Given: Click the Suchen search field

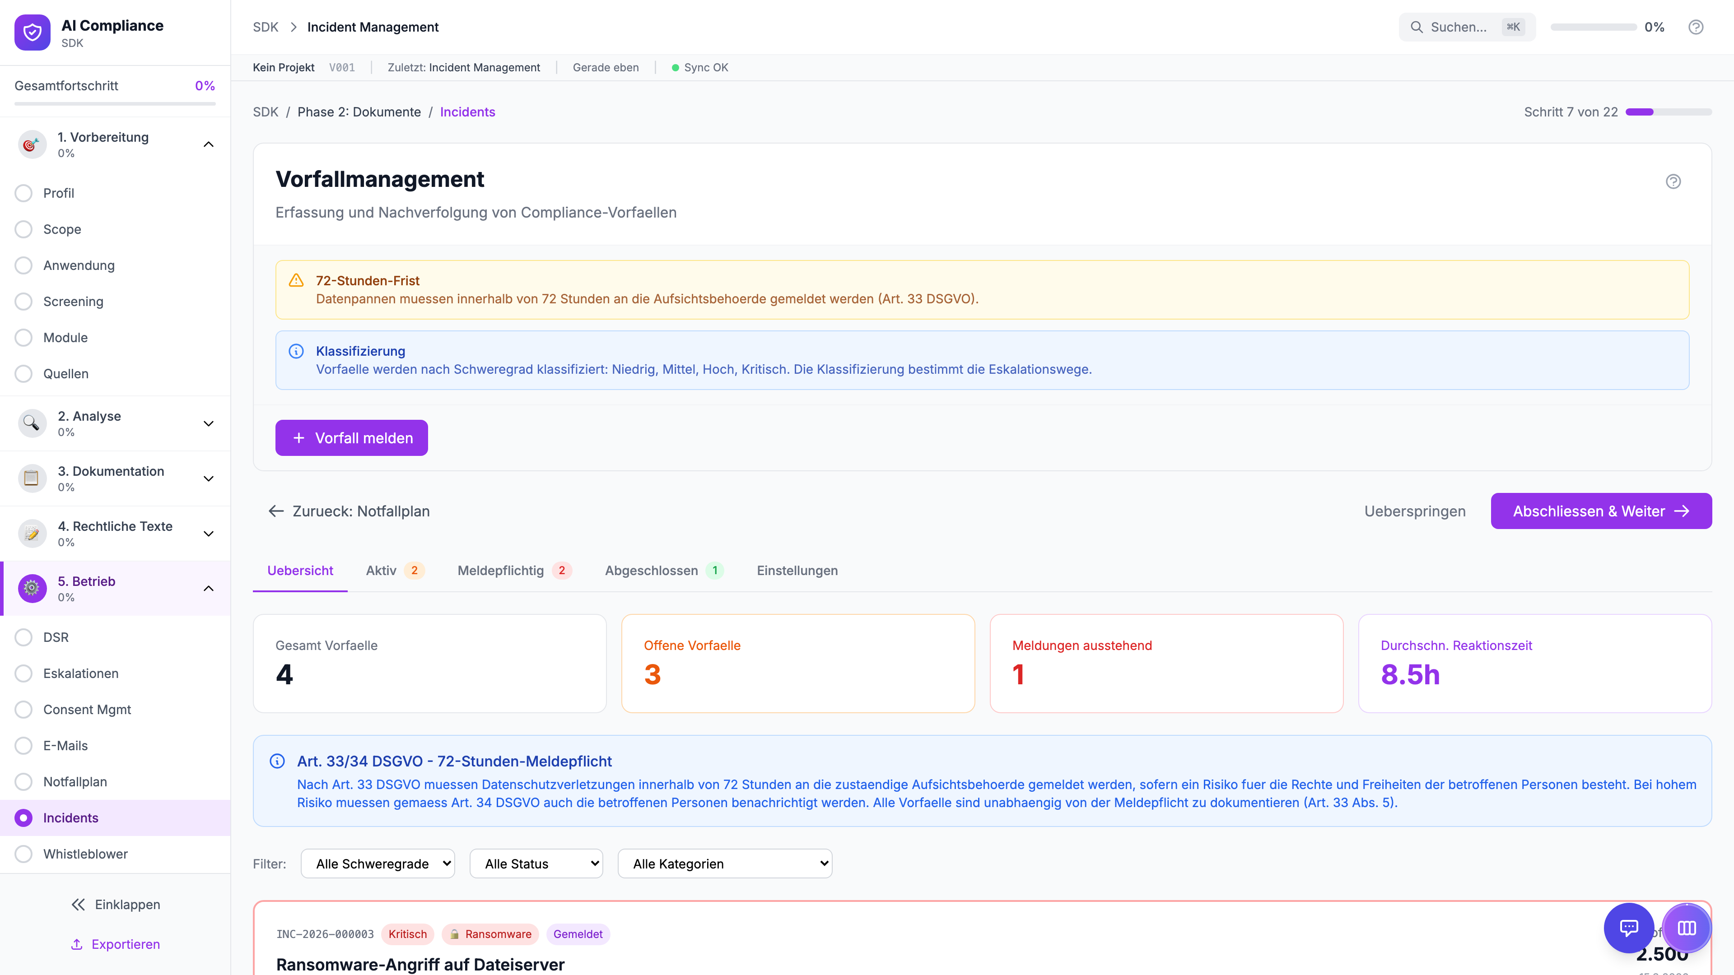Looking at the screenshot, I should coord(1458,27).
